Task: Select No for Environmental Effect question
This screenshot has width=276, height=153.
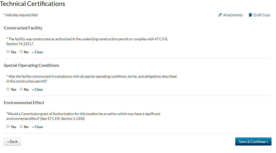Action: (x=21, y=127)
